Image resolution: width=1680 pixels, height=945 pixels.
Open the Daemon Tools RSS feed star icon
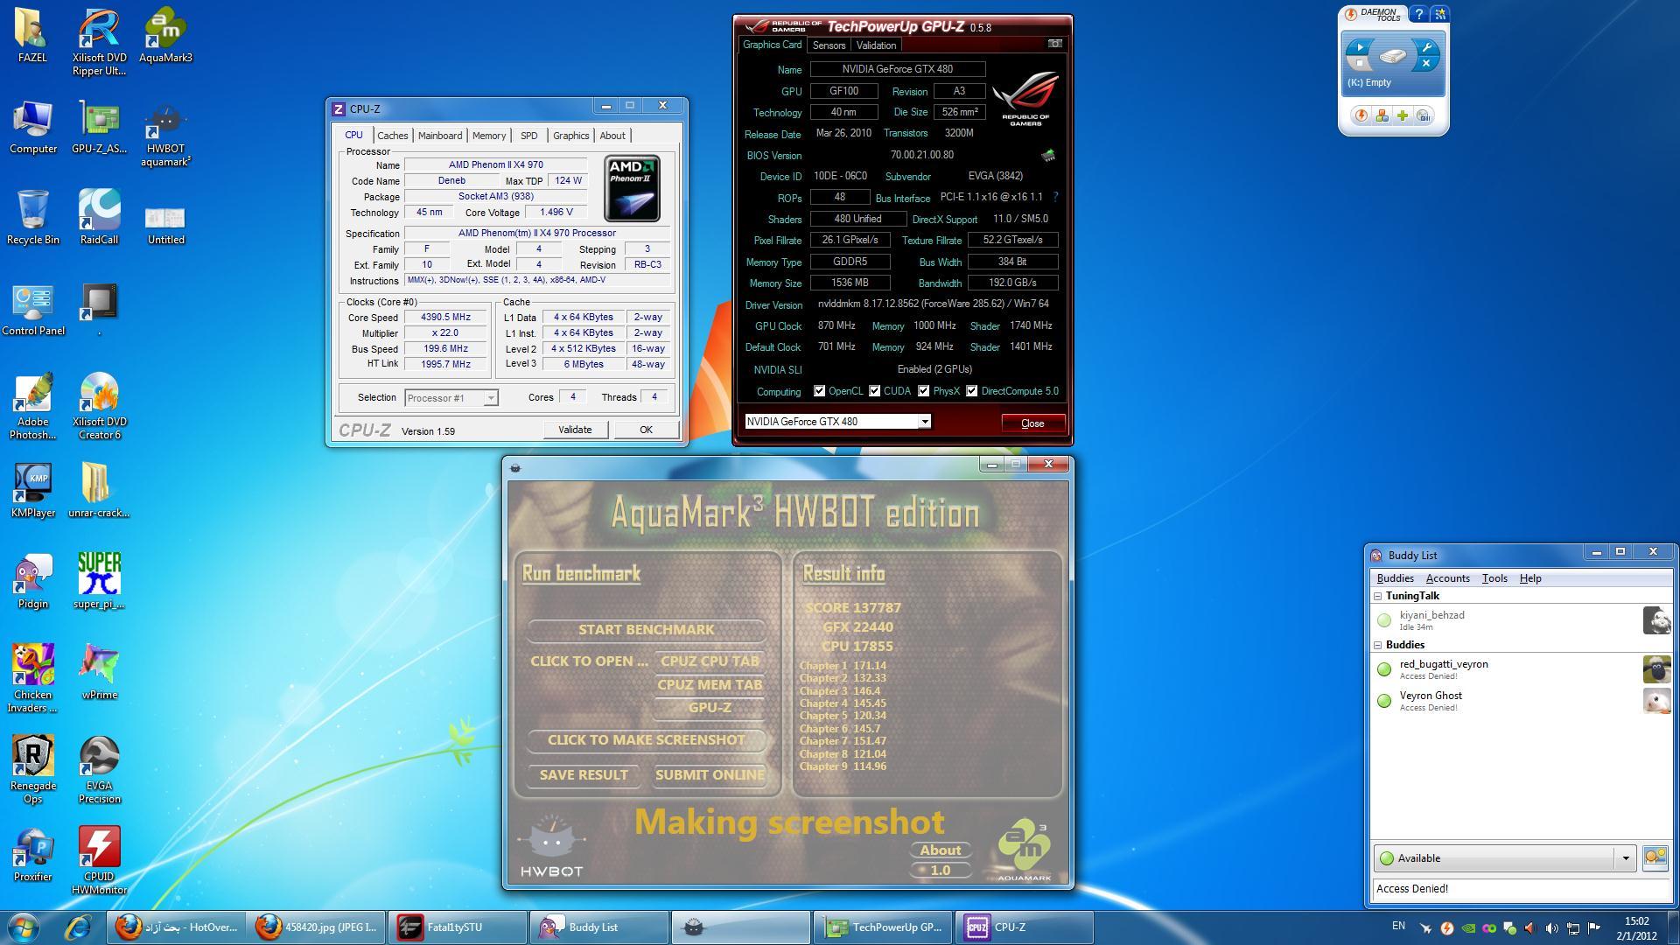1440,14
